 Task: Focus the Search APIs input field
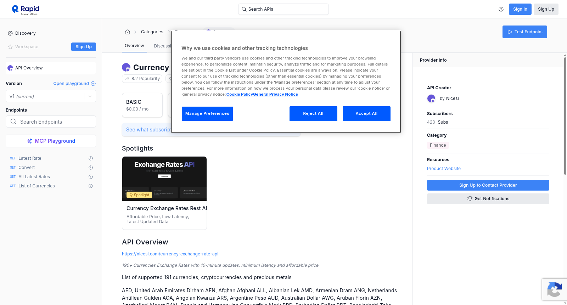283,9
